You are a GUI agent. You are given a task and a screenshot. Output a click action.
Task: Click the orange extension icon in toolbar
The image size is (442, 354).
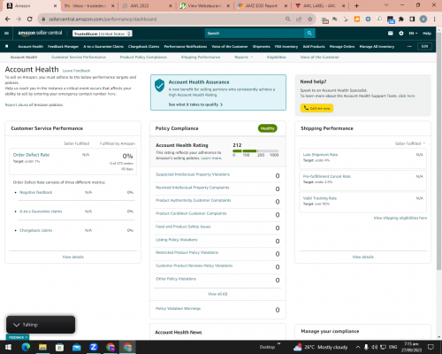tap(357, 19)
